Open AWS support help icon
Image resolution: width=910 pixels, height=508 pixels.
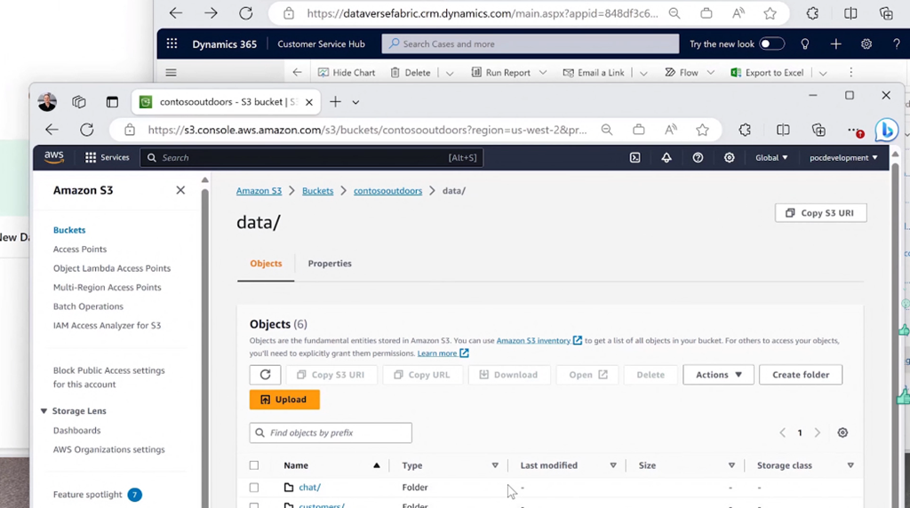(x=698, y=158)
